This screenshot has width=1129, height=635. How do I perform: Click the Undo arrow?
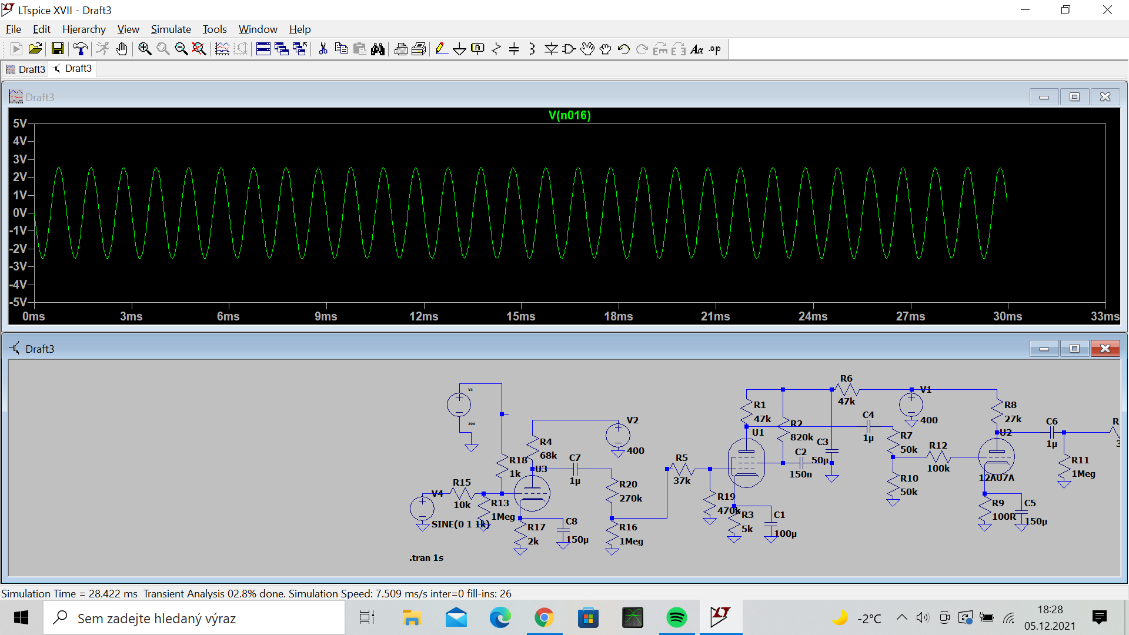(x=623, y=49)
